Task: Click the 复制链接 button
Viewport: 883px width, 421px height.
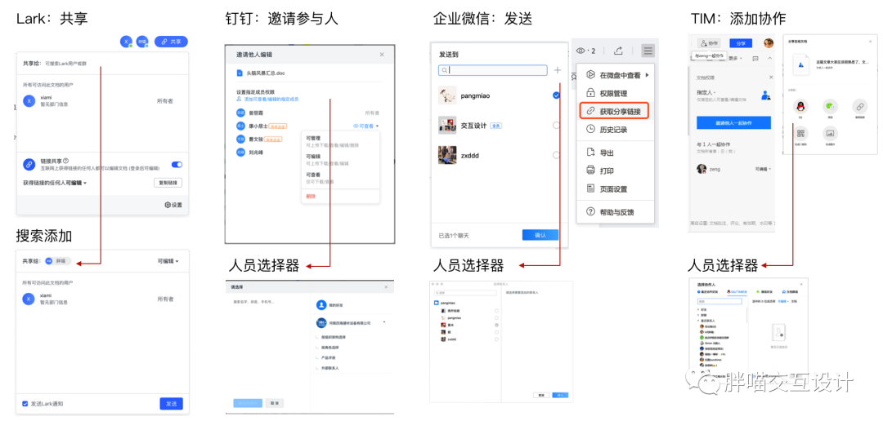Action: tap(168, 183)
